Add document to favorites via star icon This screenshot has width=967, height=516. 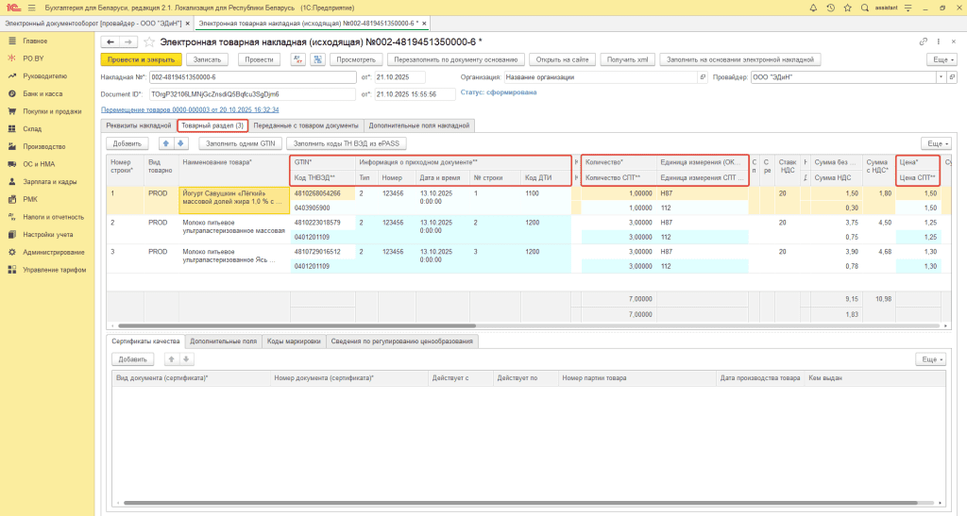[x=148, y=42]
